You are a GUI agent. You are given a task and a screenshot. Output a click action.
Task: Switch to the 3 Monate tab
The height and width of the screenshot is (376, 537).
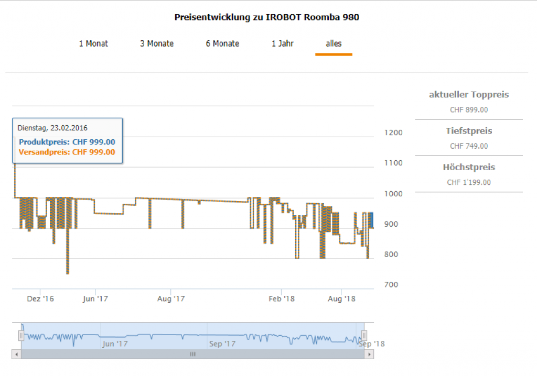point(157,43)
